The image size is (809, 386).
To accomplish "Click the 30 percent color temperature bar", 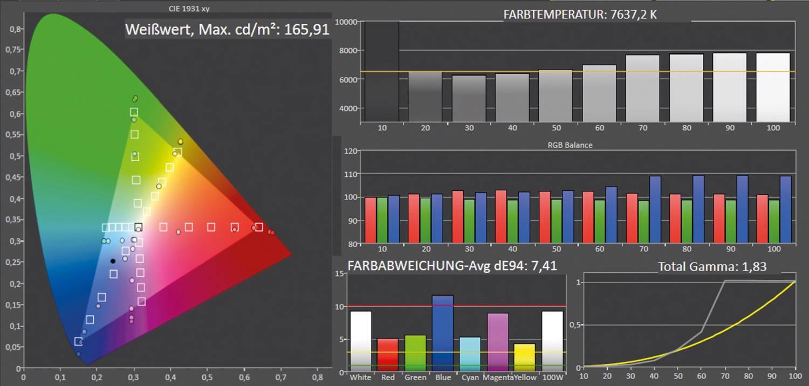I will [x=469, y=99].
